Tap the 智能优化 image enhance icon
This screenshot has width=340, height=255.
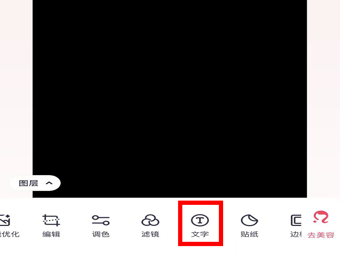tap(5, 220)
